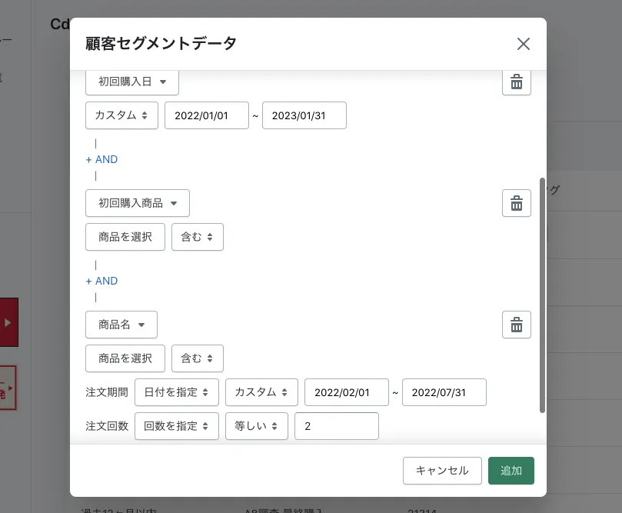Click the order count number field
This screenshot has width=622, height=513.
(x=337, y=426)
